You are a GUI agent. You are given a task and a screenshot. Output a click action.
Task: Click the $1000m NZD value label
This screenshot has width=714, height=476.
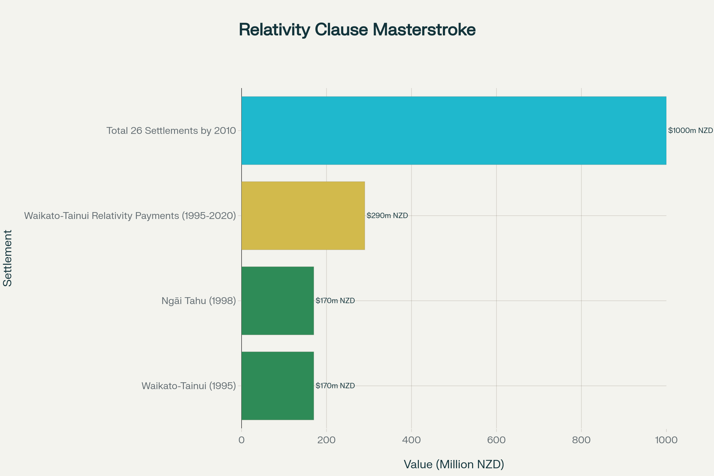[x=690, y=131]
